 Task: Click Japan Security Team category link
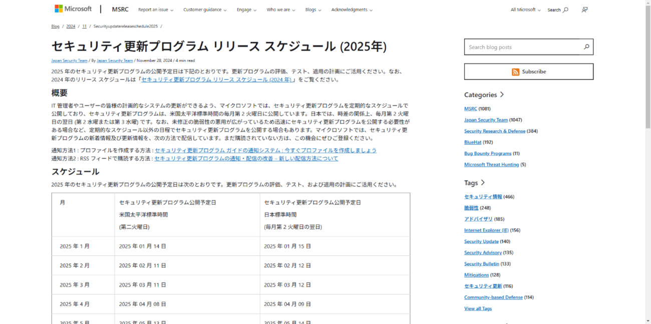click(486, 120)
